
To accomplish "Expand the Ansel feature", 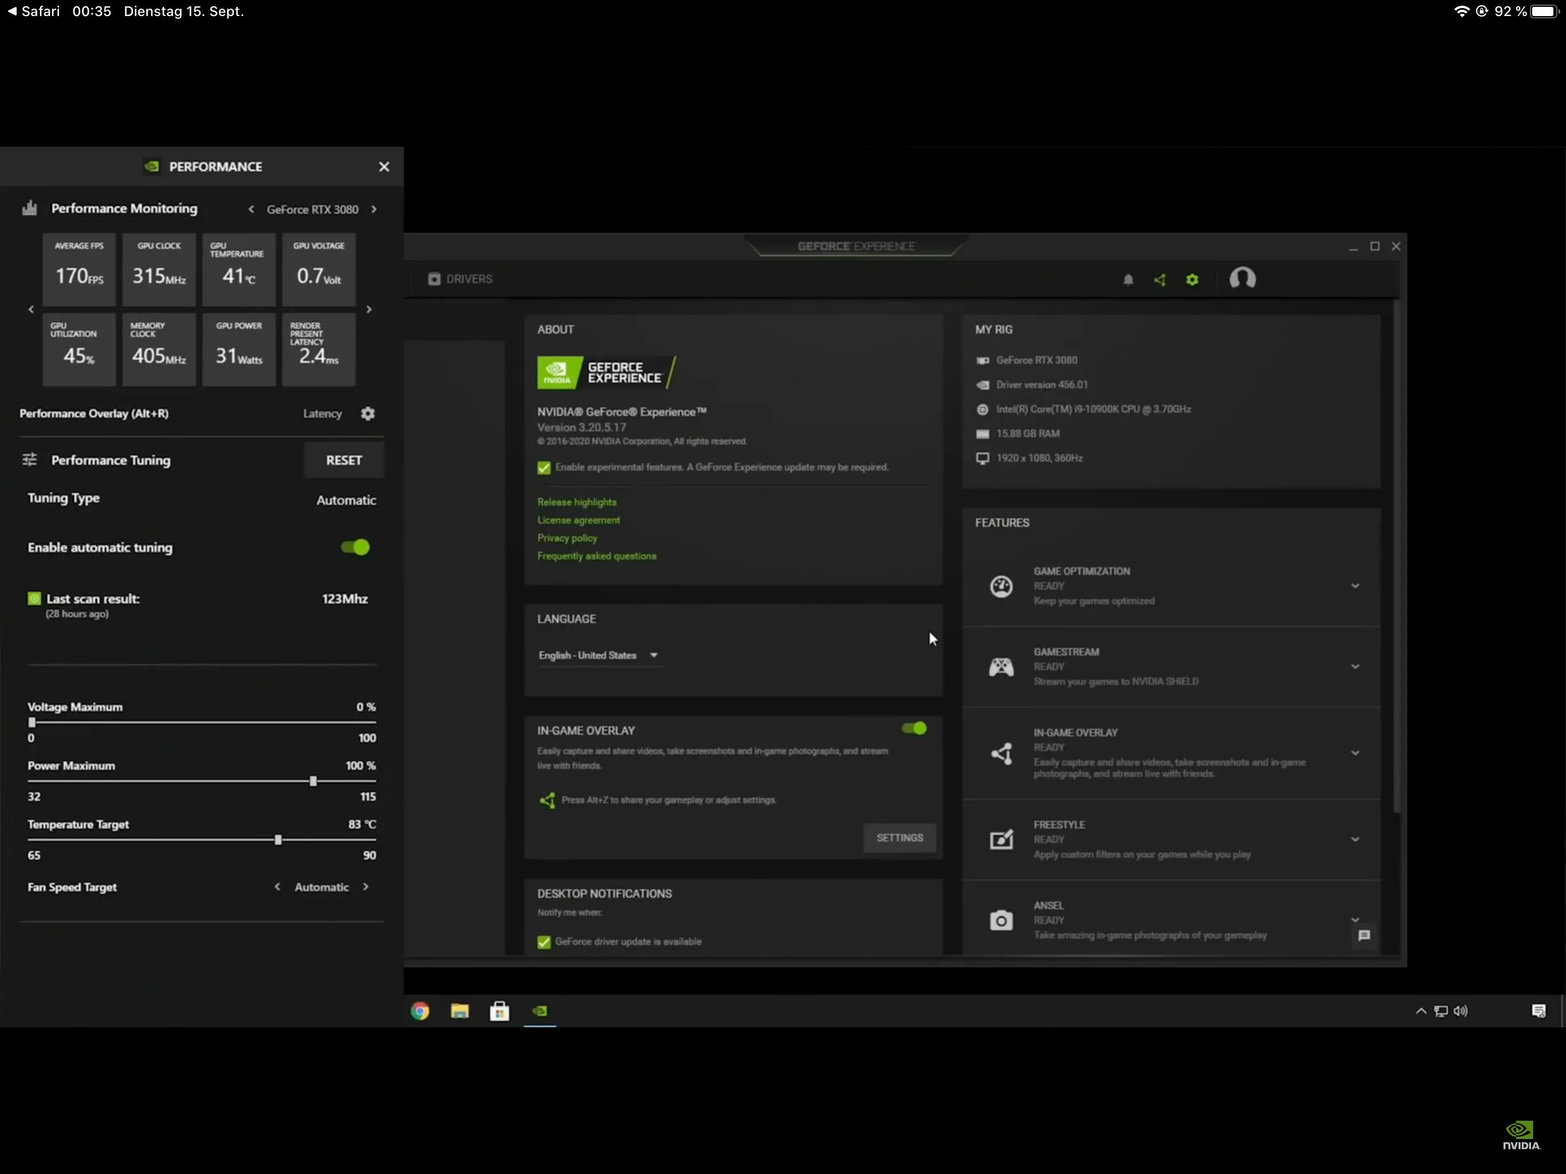I will coord(1355,920).
